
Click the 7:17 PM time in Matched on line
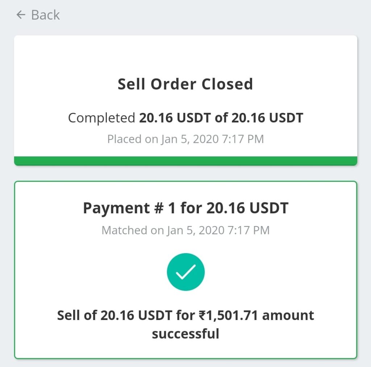(x=249, y=230)
